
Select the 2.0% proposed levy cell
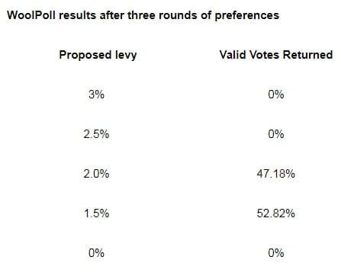coord(96,174)
